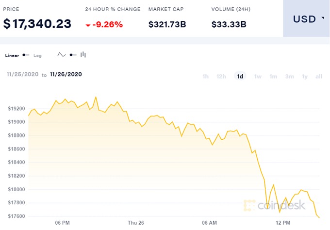Click the candlestick chart icon

83,55
